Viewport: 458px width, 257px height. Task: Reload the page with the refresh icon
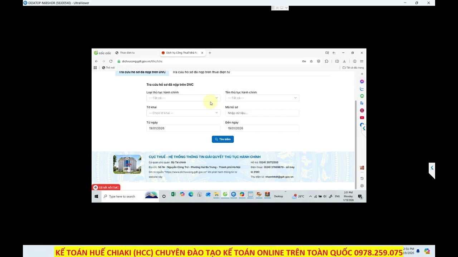point(111,61)
